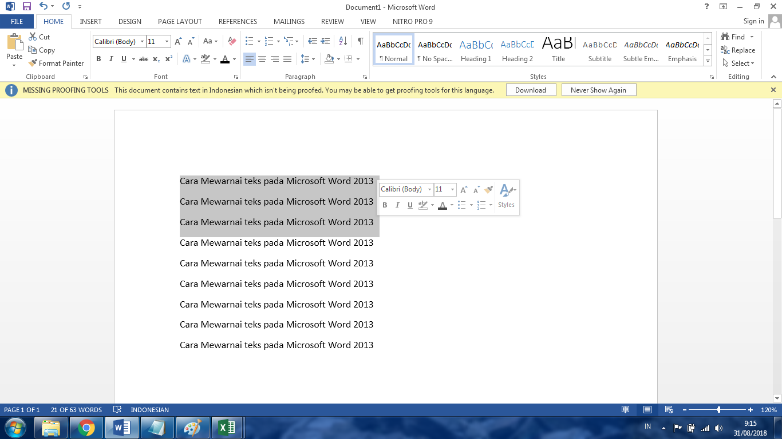Shrink font size in ribbon Font group

[191, 41]
